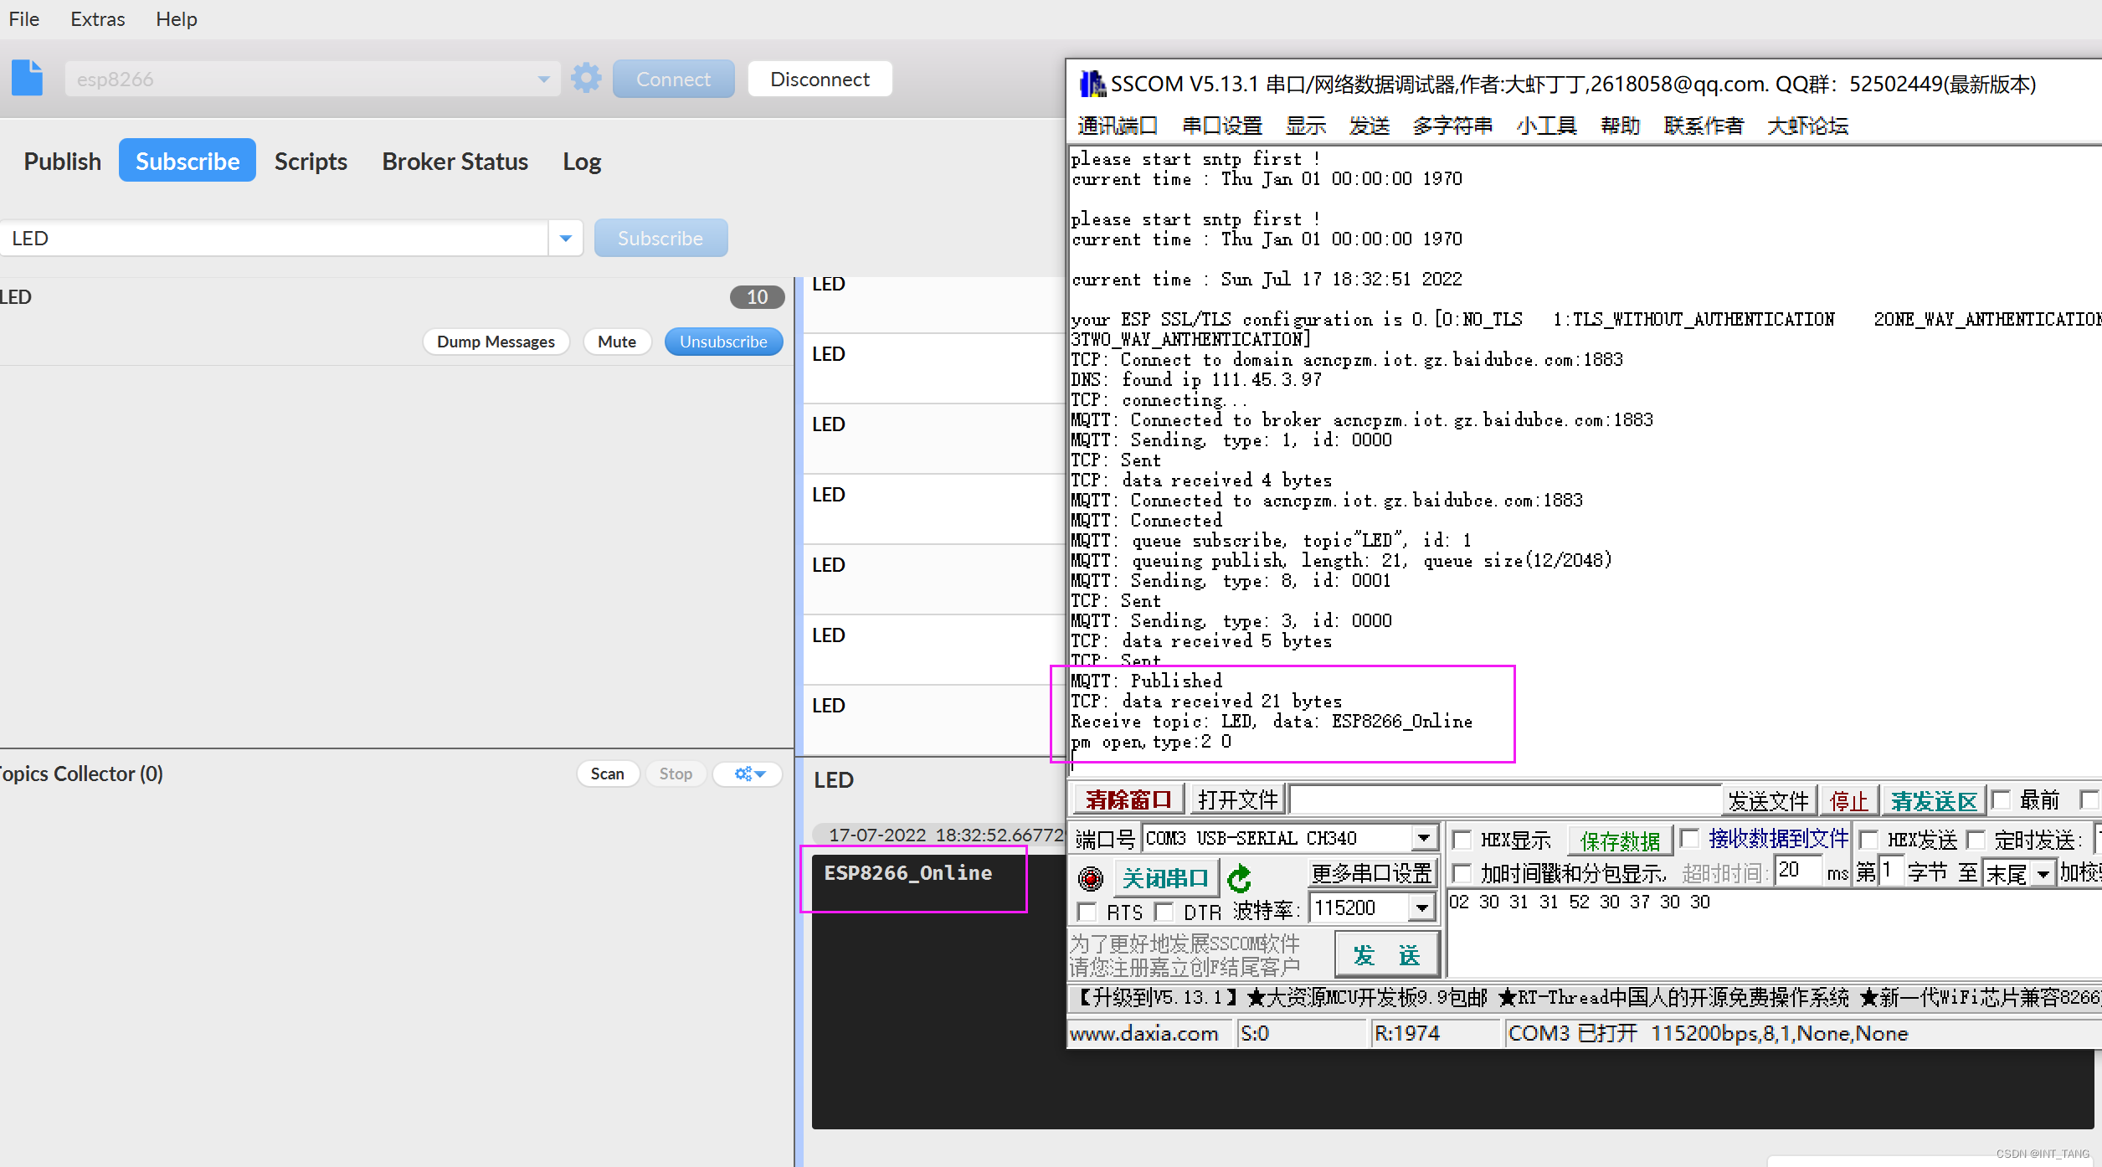Expand the LED topic dropdown arrow

click(x=566, y=239)
